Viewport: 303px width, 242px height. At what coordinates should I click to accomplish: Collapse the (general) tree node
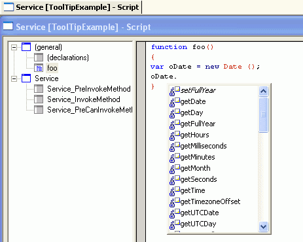[14, 47]
